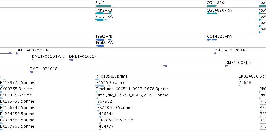The height and width of the screenshot is (131, 266).
Task: Open the DME1-021D17.R BAC end feature
Action: pos(33,60)
